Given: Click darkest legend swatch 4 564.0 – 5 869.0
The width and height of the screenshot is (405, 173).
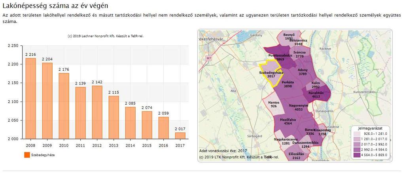Looking at the screenshot, I should [357, 155].
